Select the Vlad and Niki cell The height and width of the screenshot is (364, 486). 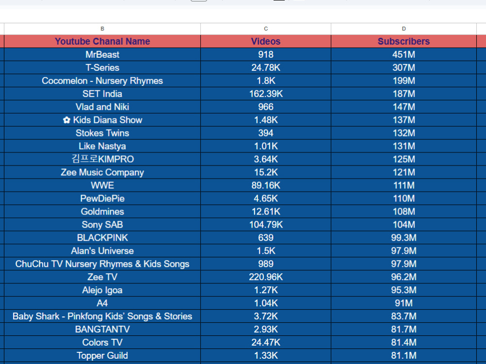click(x=102, y=107)
